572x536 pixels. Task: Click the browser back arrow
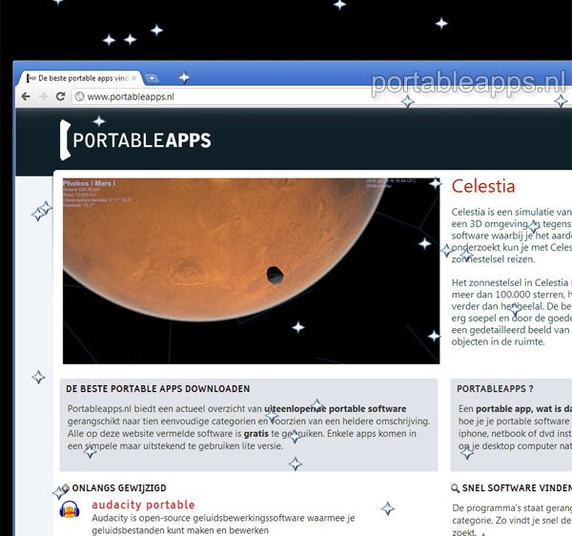(26, 96)
